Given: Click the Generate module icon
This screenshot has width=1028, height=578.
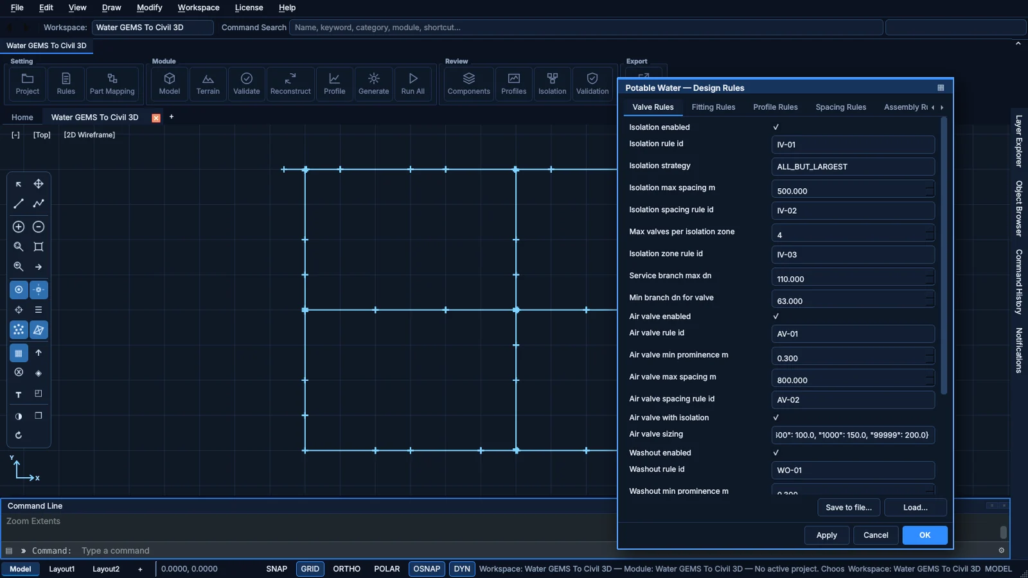Looking at the screenshot, I should (373, 84).
